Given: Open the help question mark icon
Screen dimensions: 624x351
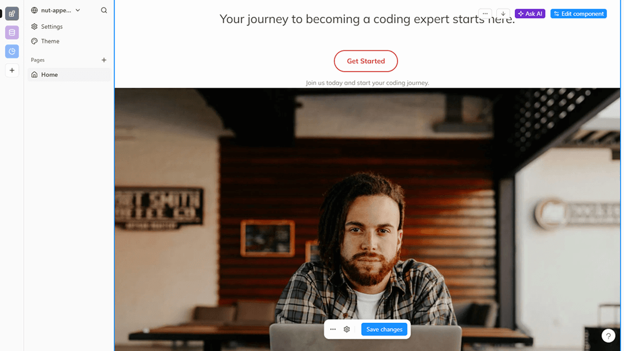Looking at the screenshot, I should coord(608,336).
